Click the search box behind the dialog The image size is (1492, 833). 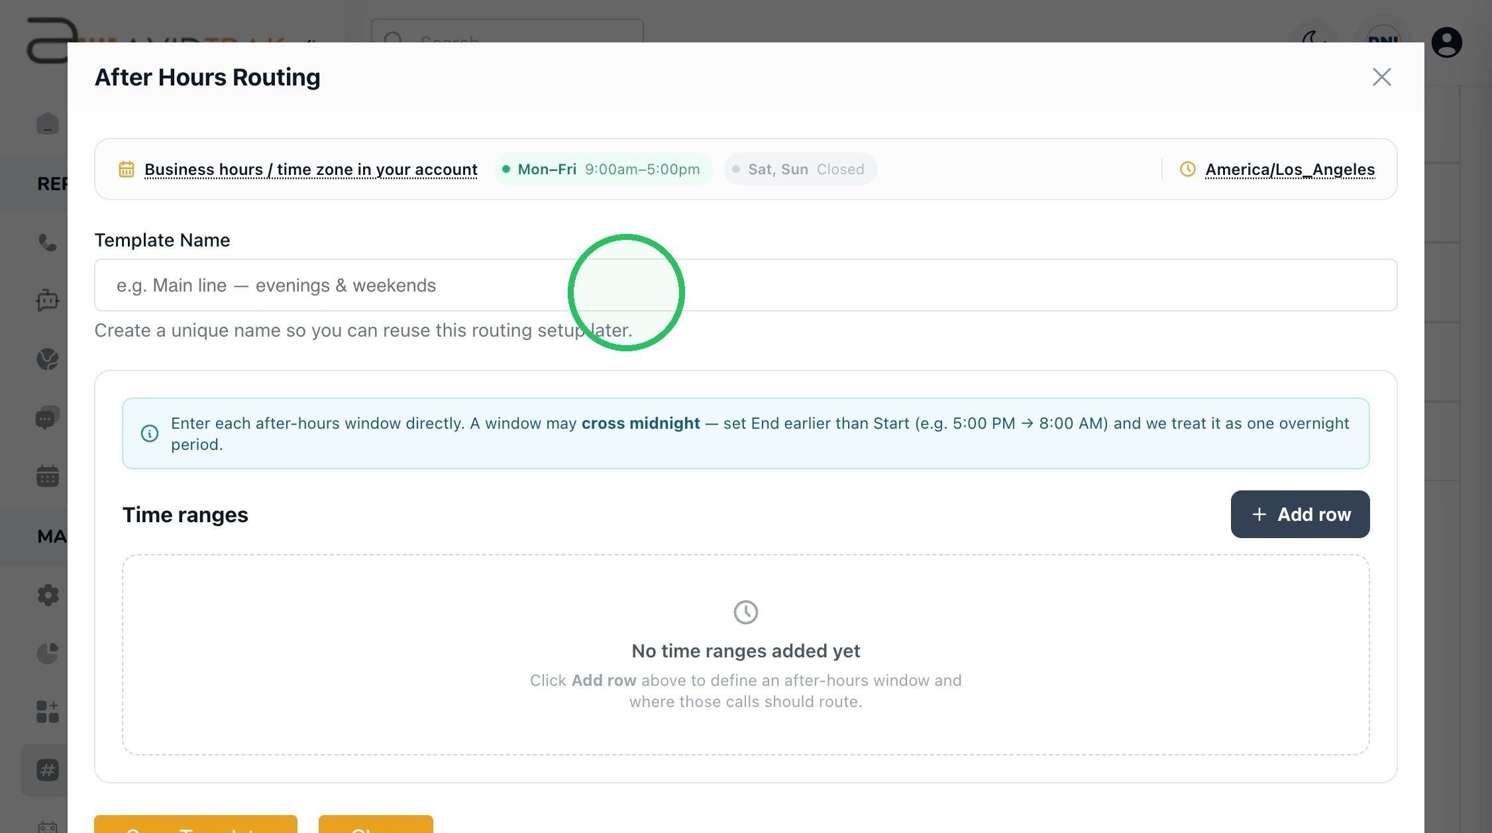pyautogui.click(x=507, y=32)
